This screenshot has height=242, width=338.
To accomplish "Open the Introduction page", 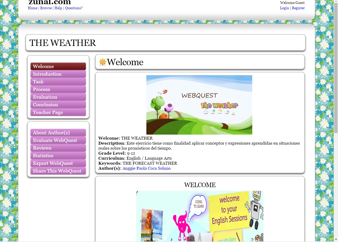I will 58,74.
